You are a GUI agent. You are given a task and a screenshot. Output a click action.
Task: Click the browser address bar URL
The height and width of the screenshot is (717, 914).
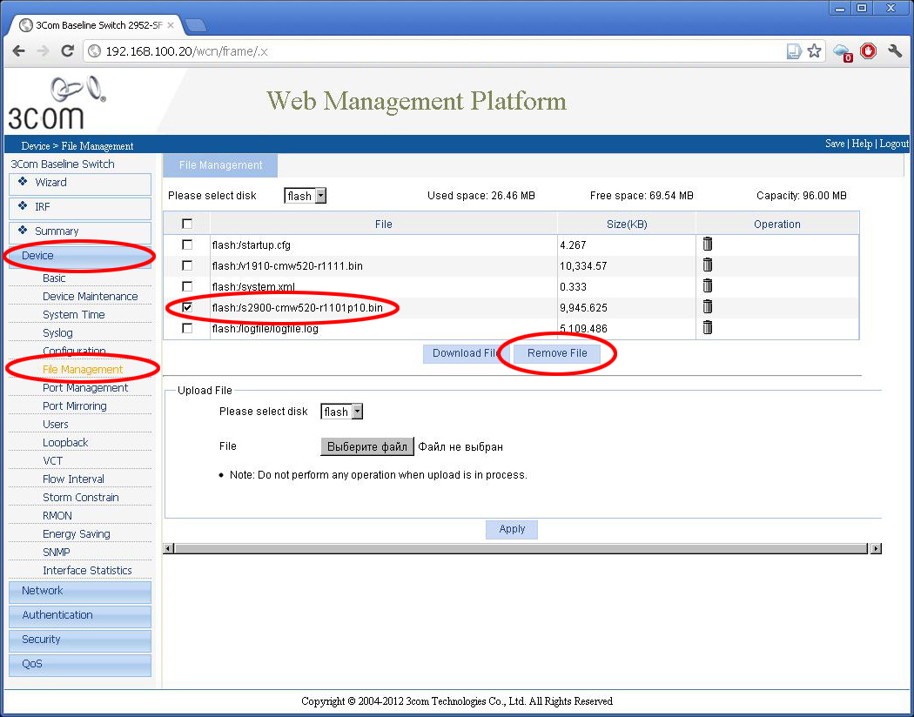tap(186, 51)
